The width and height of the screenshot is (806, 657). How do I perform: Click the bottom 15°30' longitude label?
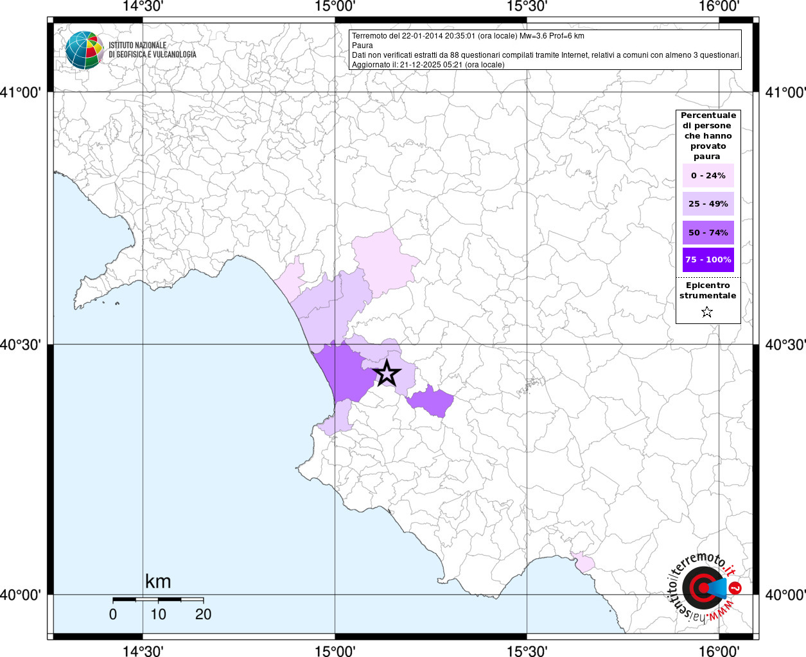[527, 651]
